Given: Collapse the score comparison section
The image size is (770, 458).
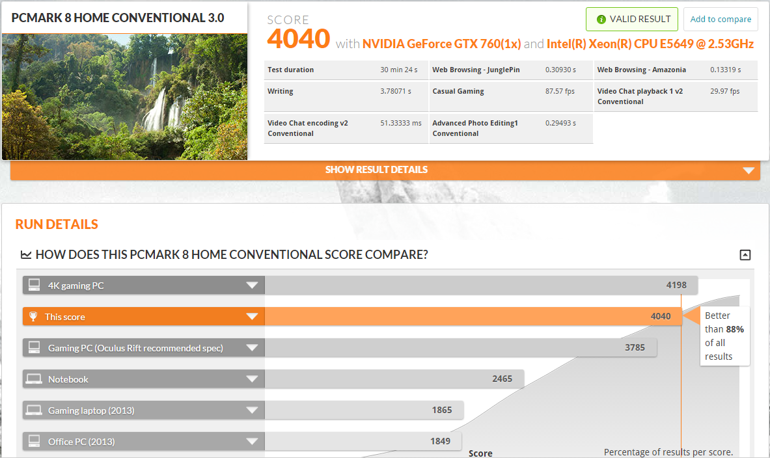Looking at the screenshot, I should [x=745, y=255].
